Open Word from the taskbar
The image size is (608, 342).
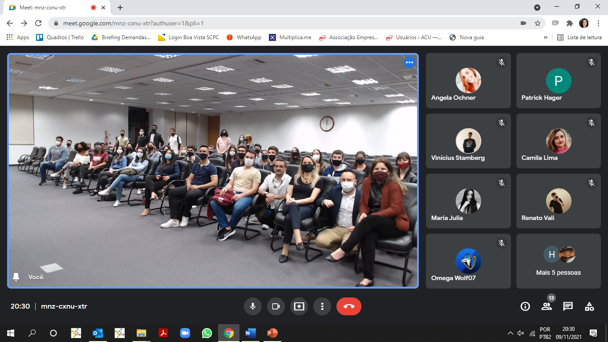[250, 333]
